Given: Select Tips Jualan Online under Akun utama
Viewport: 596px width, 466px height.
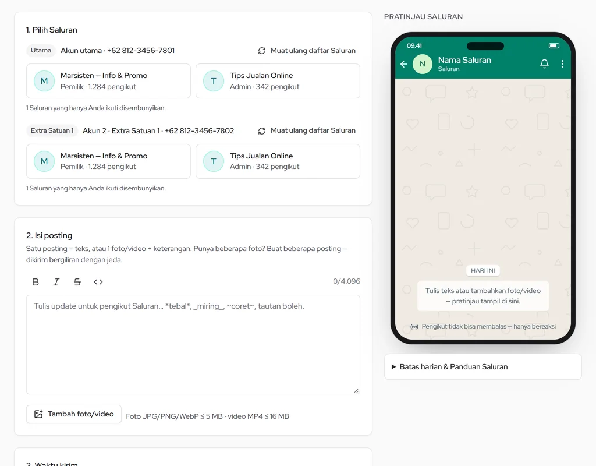Looking at the screenshot, I should [278, 81].
